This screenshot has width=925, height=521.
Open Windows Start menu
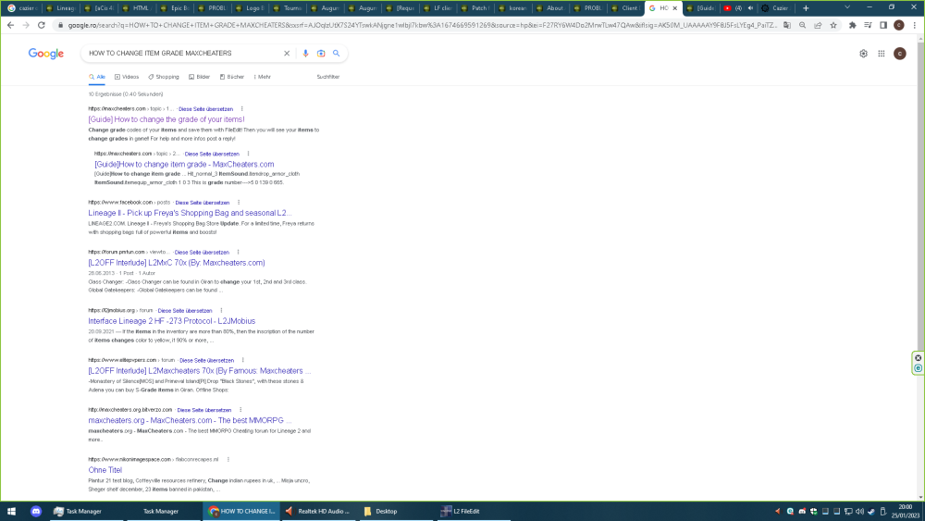coord(11,512)
